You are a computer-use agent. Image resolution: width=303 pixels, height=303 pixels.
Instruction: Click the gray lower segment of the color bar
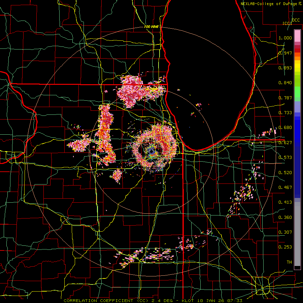point(297,234)
